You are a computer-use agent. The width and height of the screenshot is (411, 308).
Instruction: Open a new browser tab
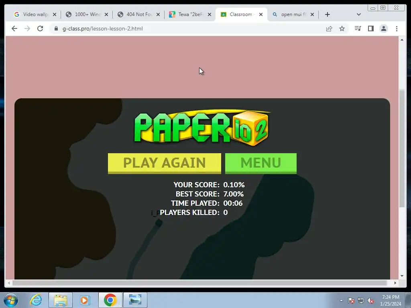[328, 14]
